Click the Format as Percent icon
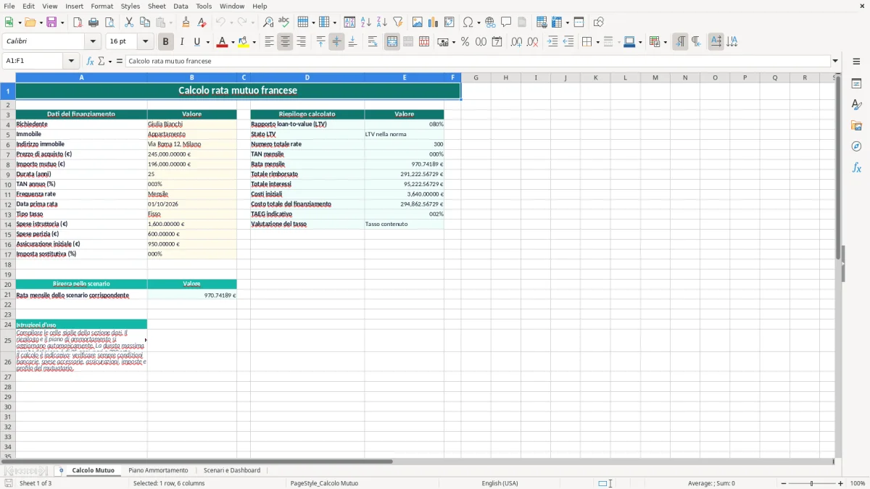870x489 pixels. click(465, 42)
